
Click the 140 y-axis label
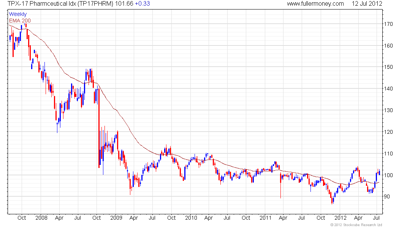388,89
